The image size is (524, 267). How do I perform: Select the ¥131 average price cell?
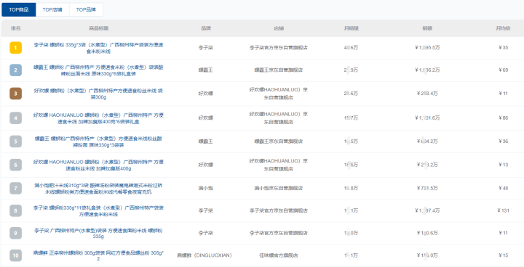[x=503, y=210]
